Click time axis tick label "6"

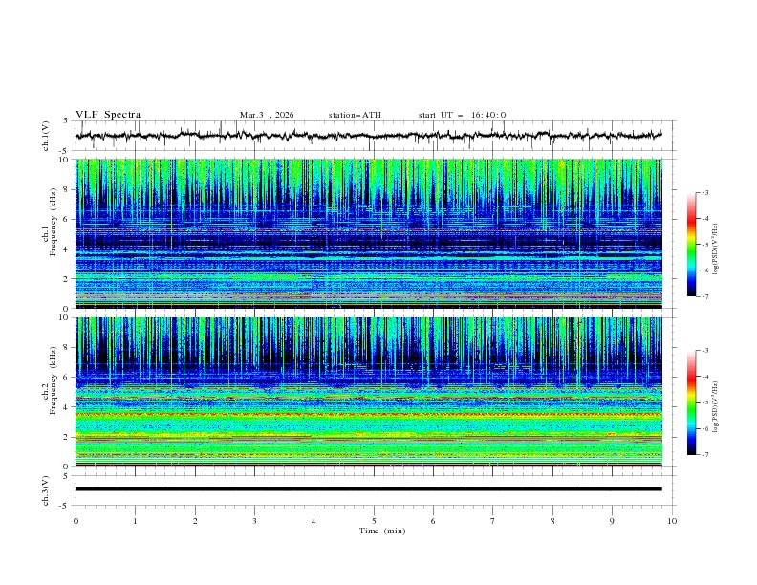click(433, 521)
